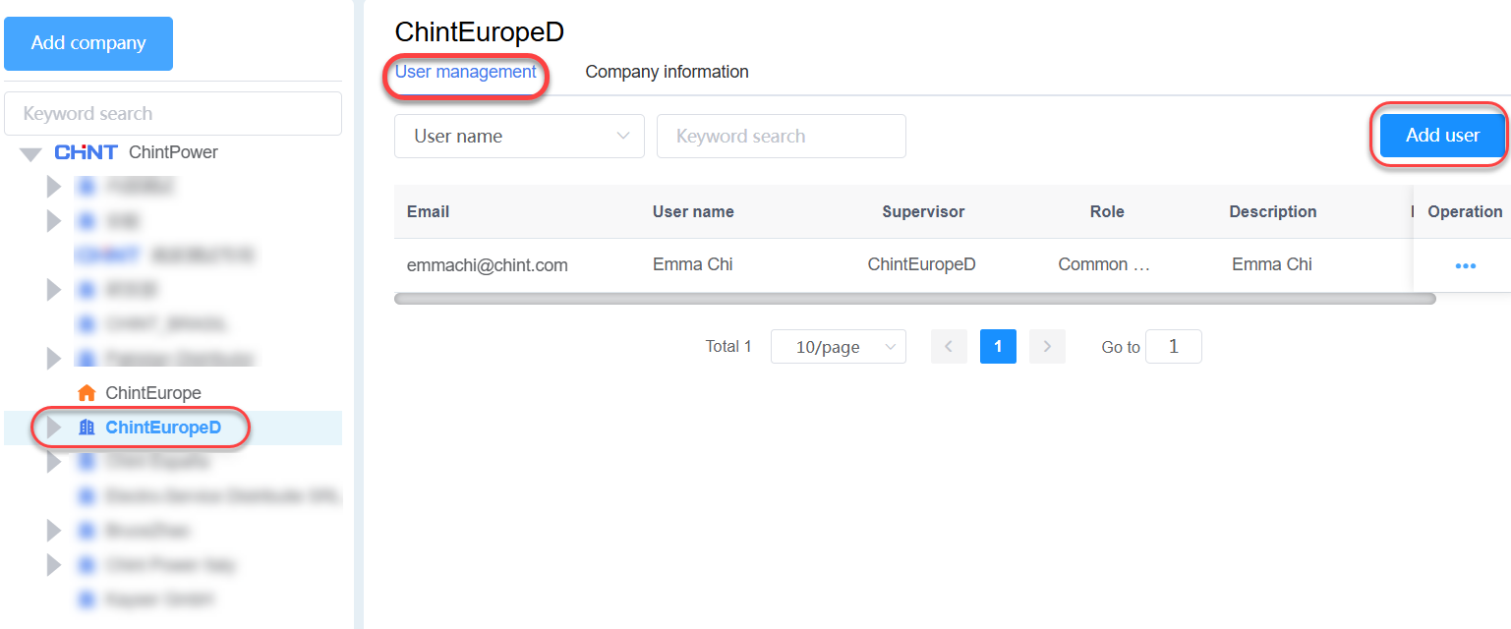This screenshot has height=629, width=1511.
Task: Click the Add user button
Action: click(x=1442, y=136)
